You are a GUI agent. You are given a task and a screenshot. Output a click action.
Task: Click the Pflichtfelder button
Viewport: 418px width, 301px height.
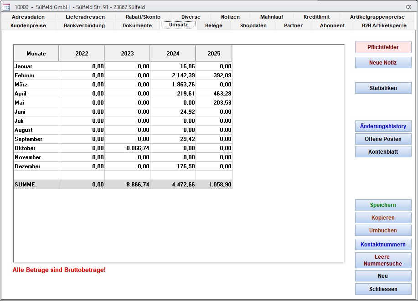[x=383, y=47]
